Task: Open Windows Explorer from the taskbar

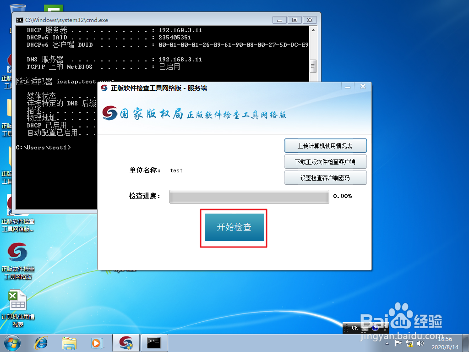Action: coord(69,343)
